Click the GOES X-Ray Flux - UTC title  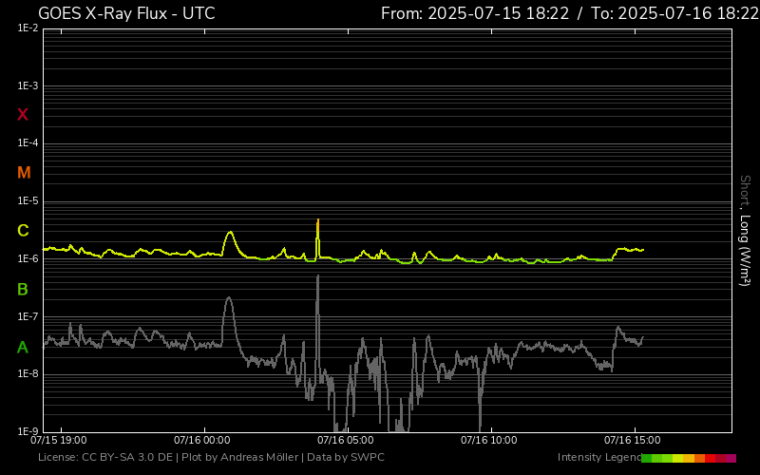pos(126,13)
